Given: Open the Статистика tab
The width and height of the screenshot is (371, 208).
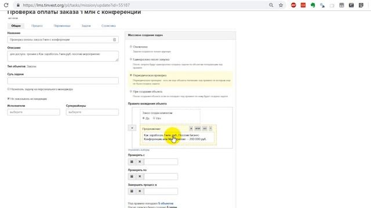Looking at the screenshot, I should [x=108, y=25].
